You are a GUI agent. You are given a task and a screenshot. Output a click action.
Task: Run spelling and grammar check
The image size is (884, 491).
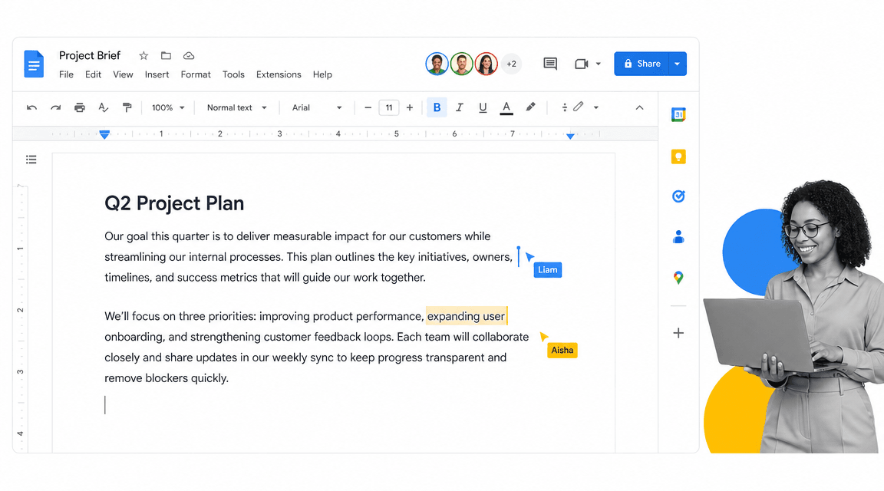point(103,107)
